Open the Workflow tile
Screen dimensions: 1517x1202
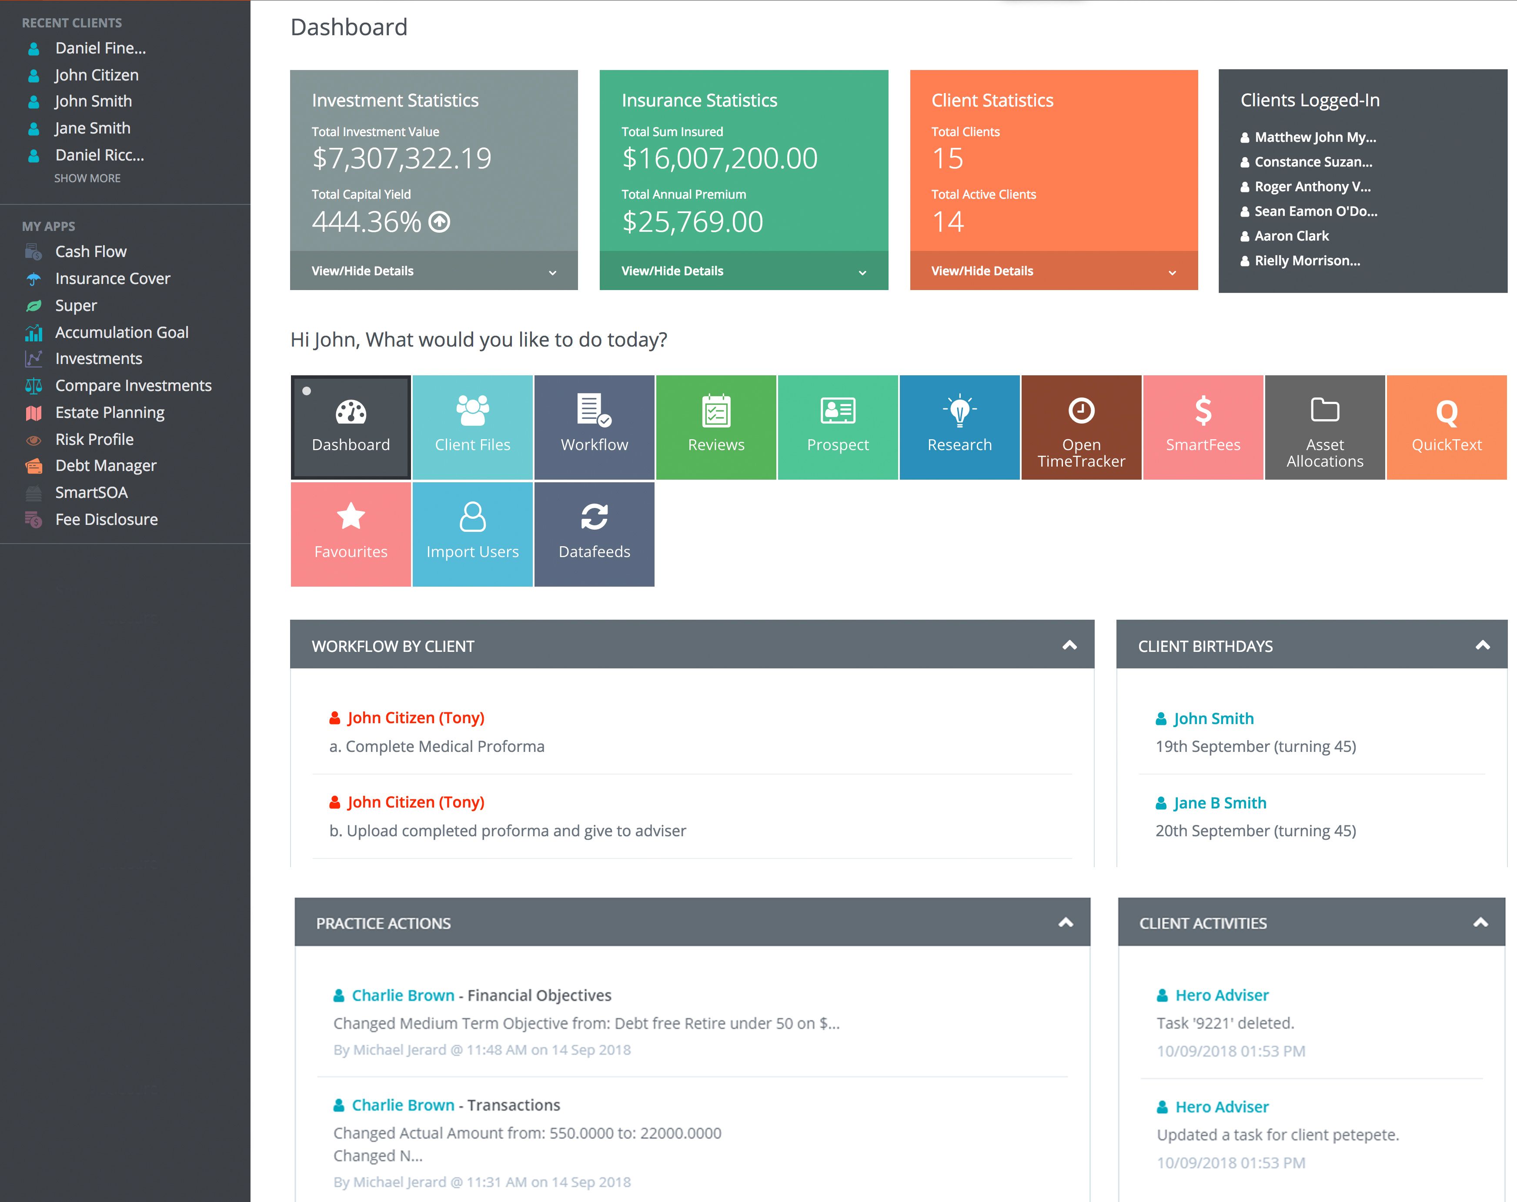pyautogui.click(x=594, y=427)
